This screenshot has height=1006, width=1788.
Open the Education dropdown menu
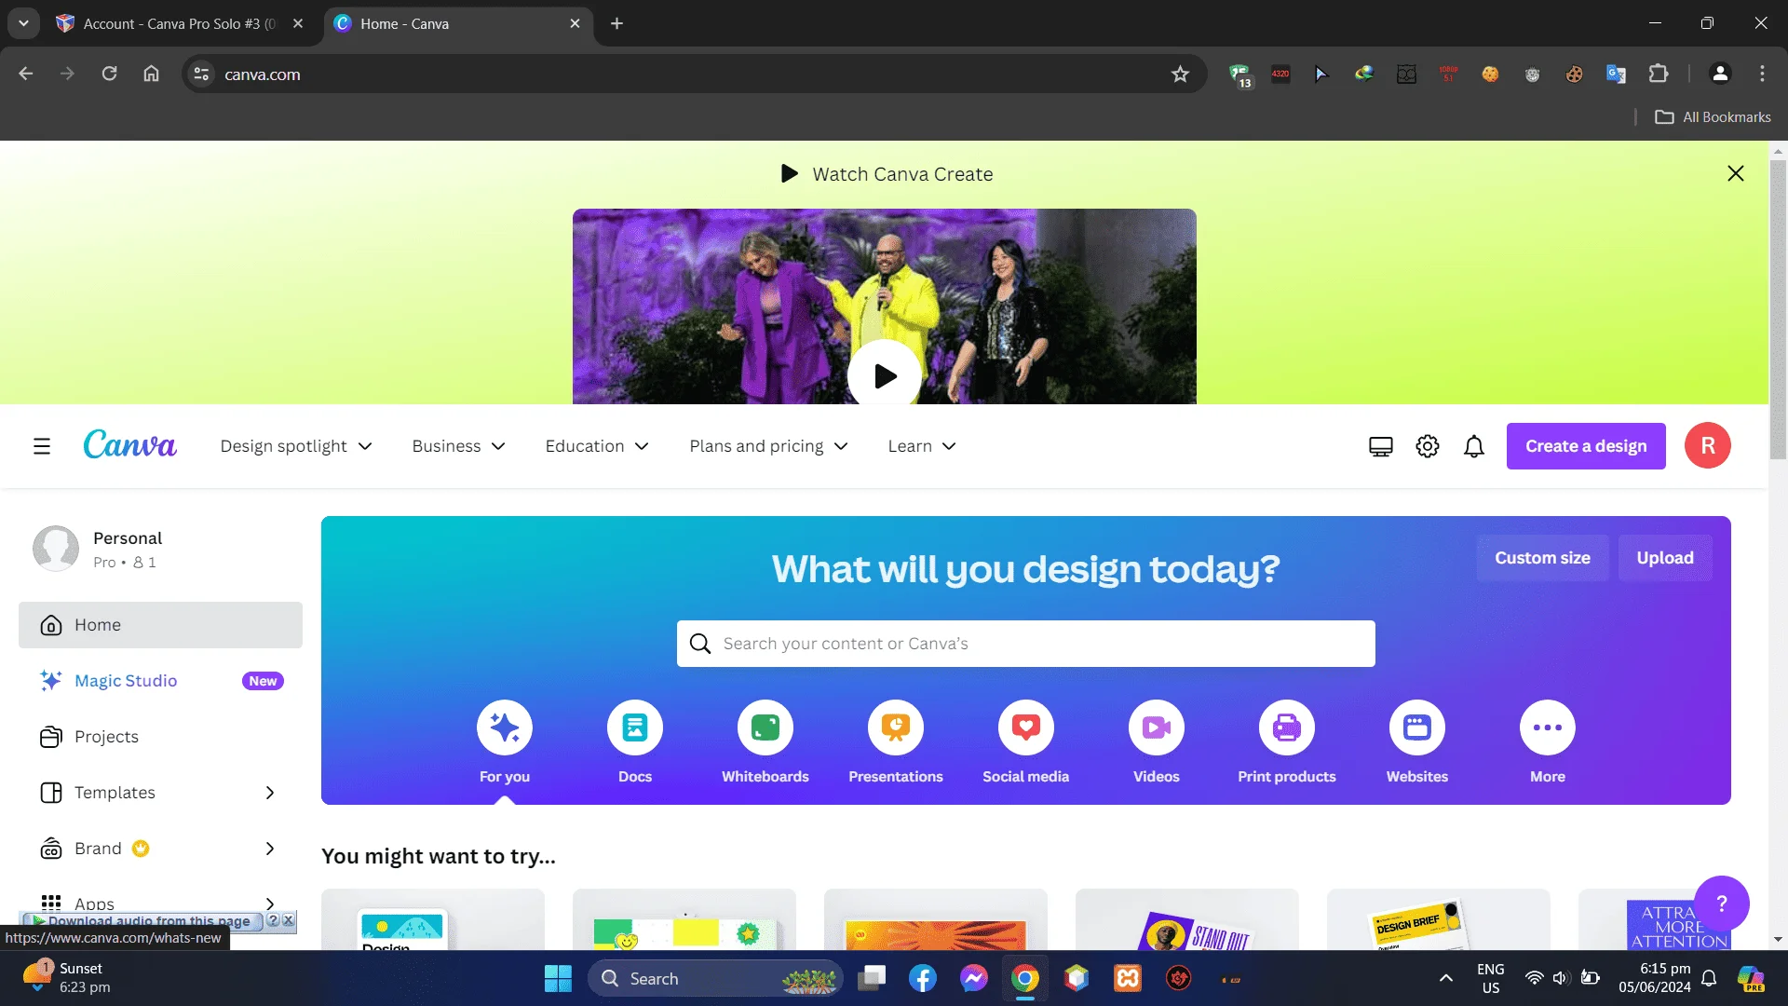tap(597, 446)
